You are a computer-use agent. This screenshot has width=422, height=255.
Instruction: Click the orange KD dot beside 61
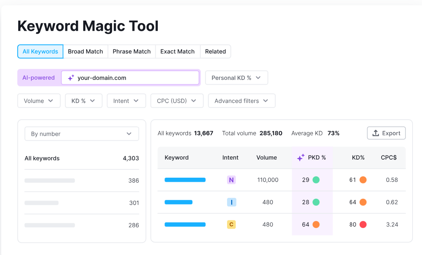(363, 180)
